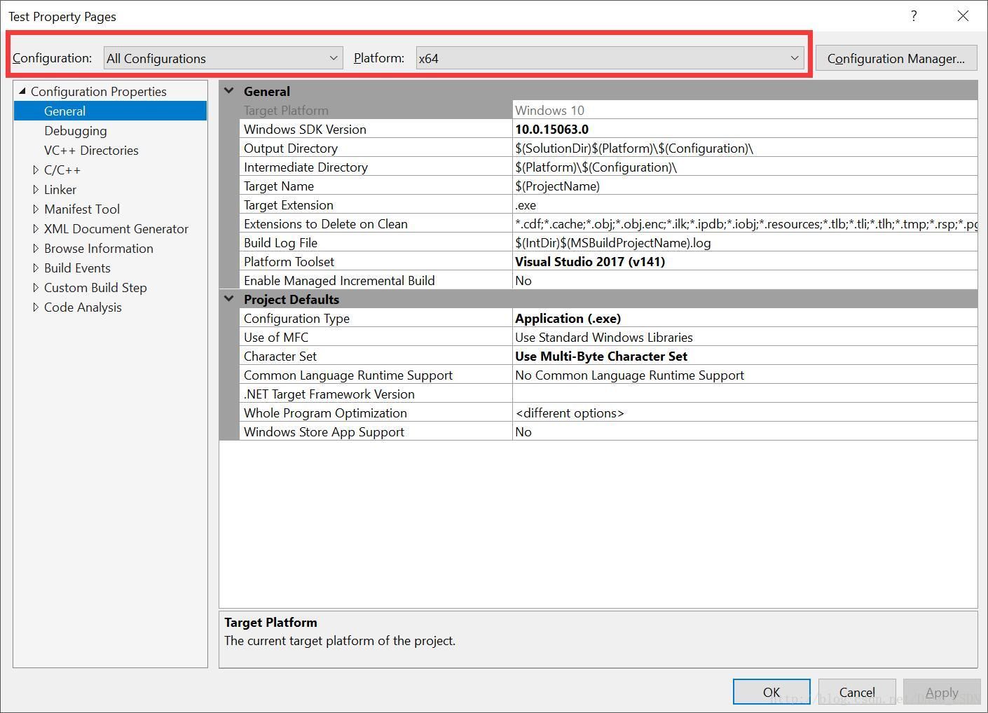The image size is (988, 713).
Task: Select the Configuration Type value Application (.exe)
Action: pos(745,318)
